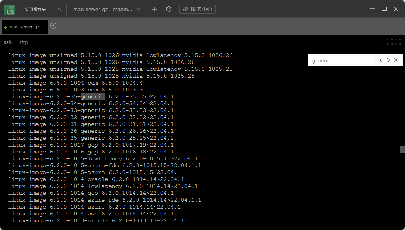Click the line 'linux-image-6.5.0-1003-oem 6.5.0-1003.3'
This screenshot has width=405, height=230.
(x=76, y=90)
